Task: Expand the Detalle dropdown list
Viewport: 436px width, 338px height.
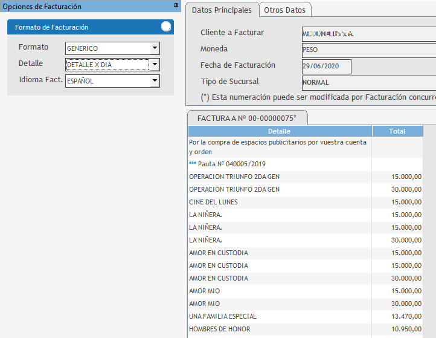Action: (x=155, y=65)
